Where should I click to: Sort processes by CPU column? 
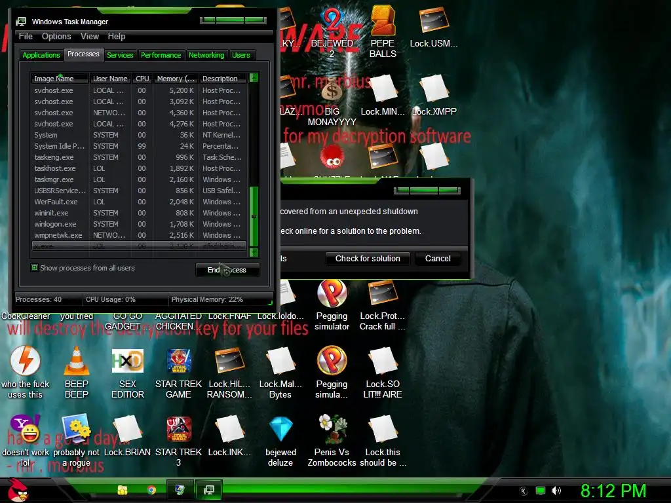click(x=142, y=79)
